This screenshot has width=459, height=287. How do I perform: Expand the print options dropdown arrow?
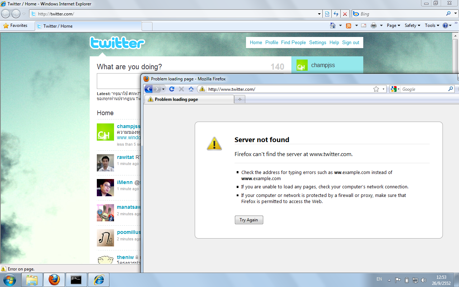[x=381, y=25]
